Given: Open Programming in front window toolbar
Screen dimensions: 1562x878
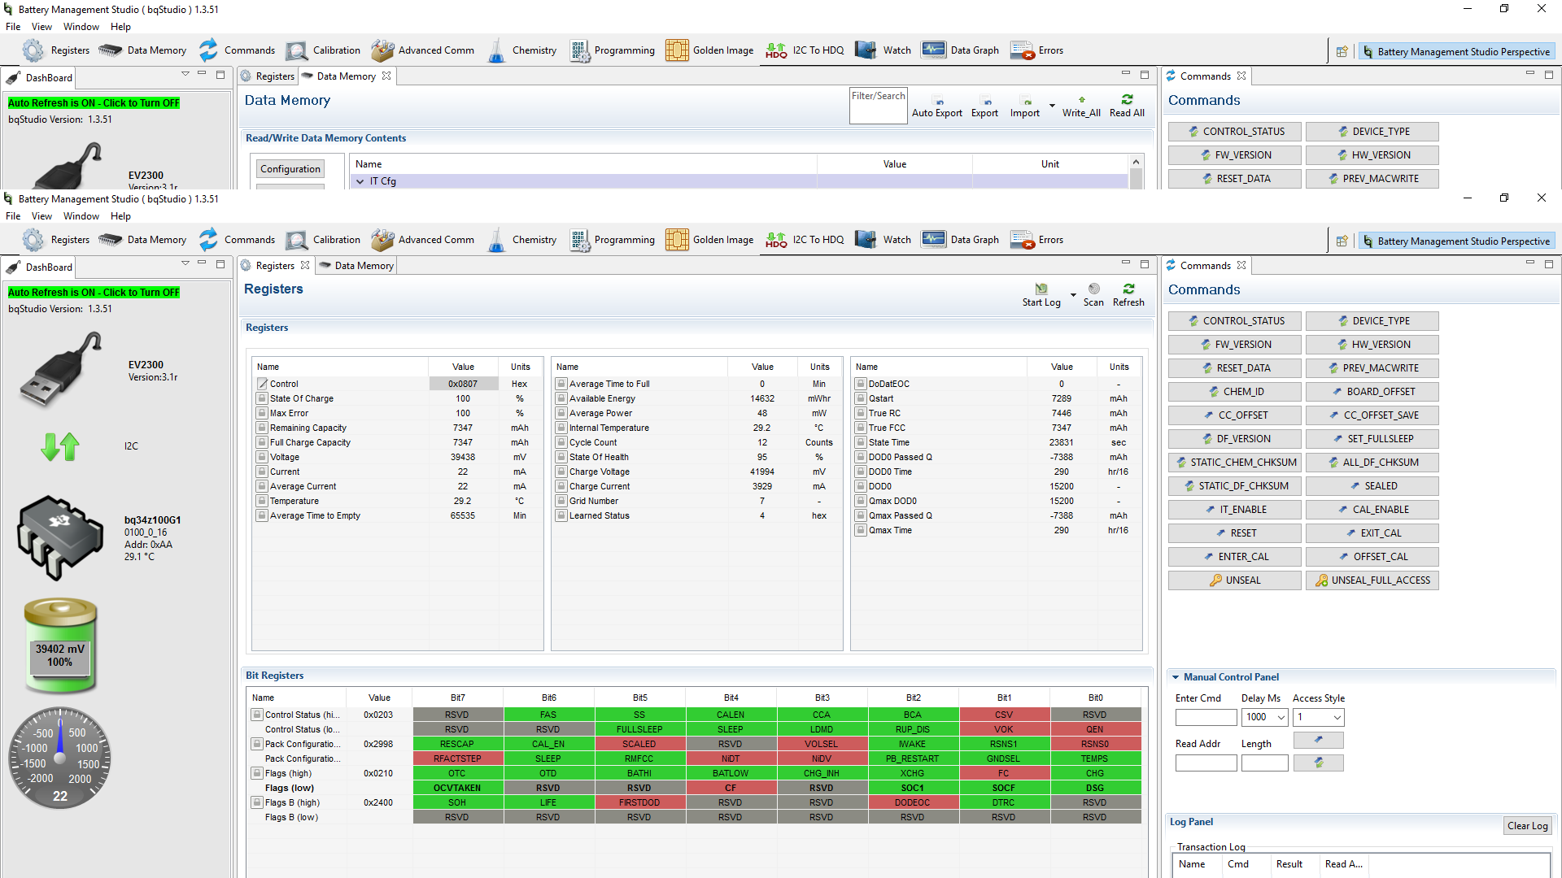Looking at the screenshot, I should tap(612, 240).
